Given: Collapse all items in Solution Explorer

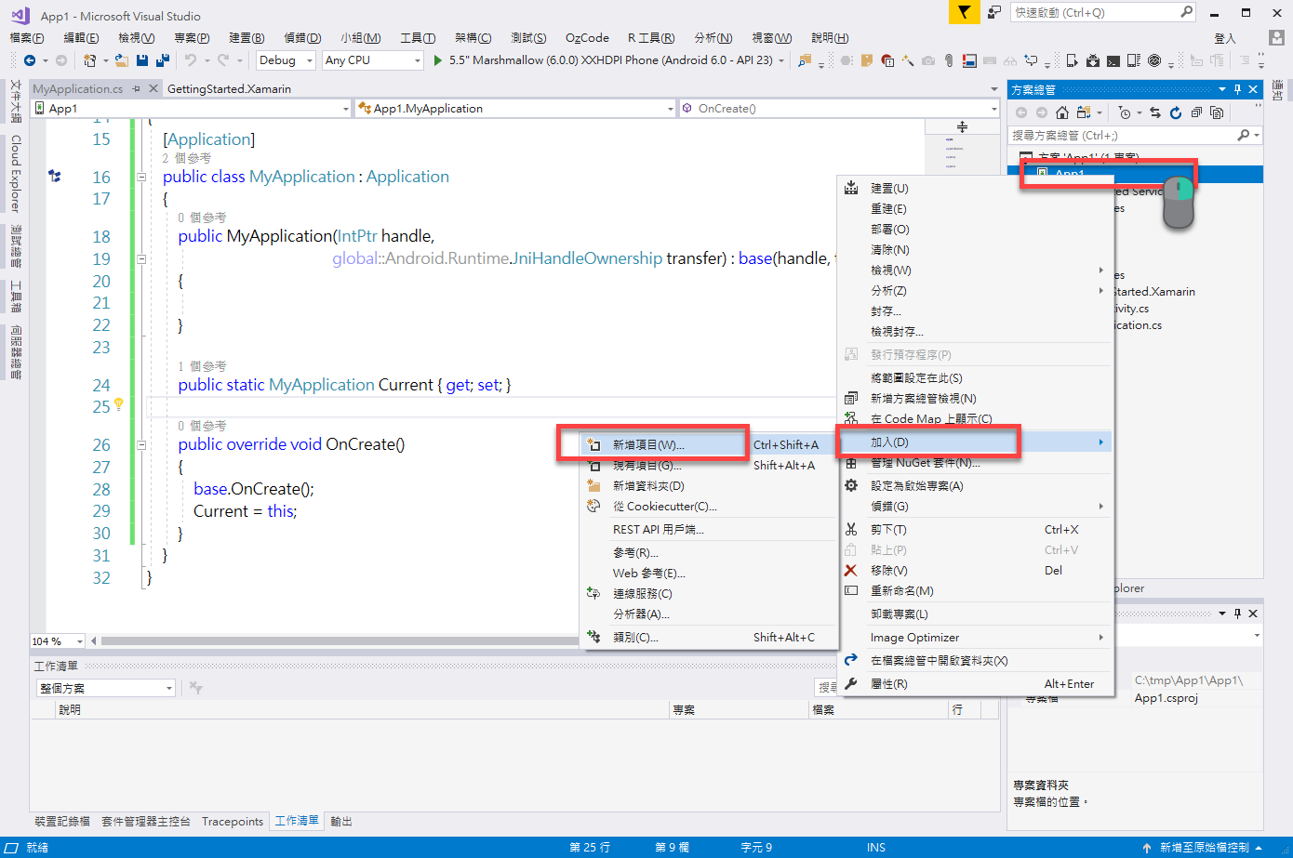Looking at the screenshot, I should pyautogui.click(x=1196, y=112).
